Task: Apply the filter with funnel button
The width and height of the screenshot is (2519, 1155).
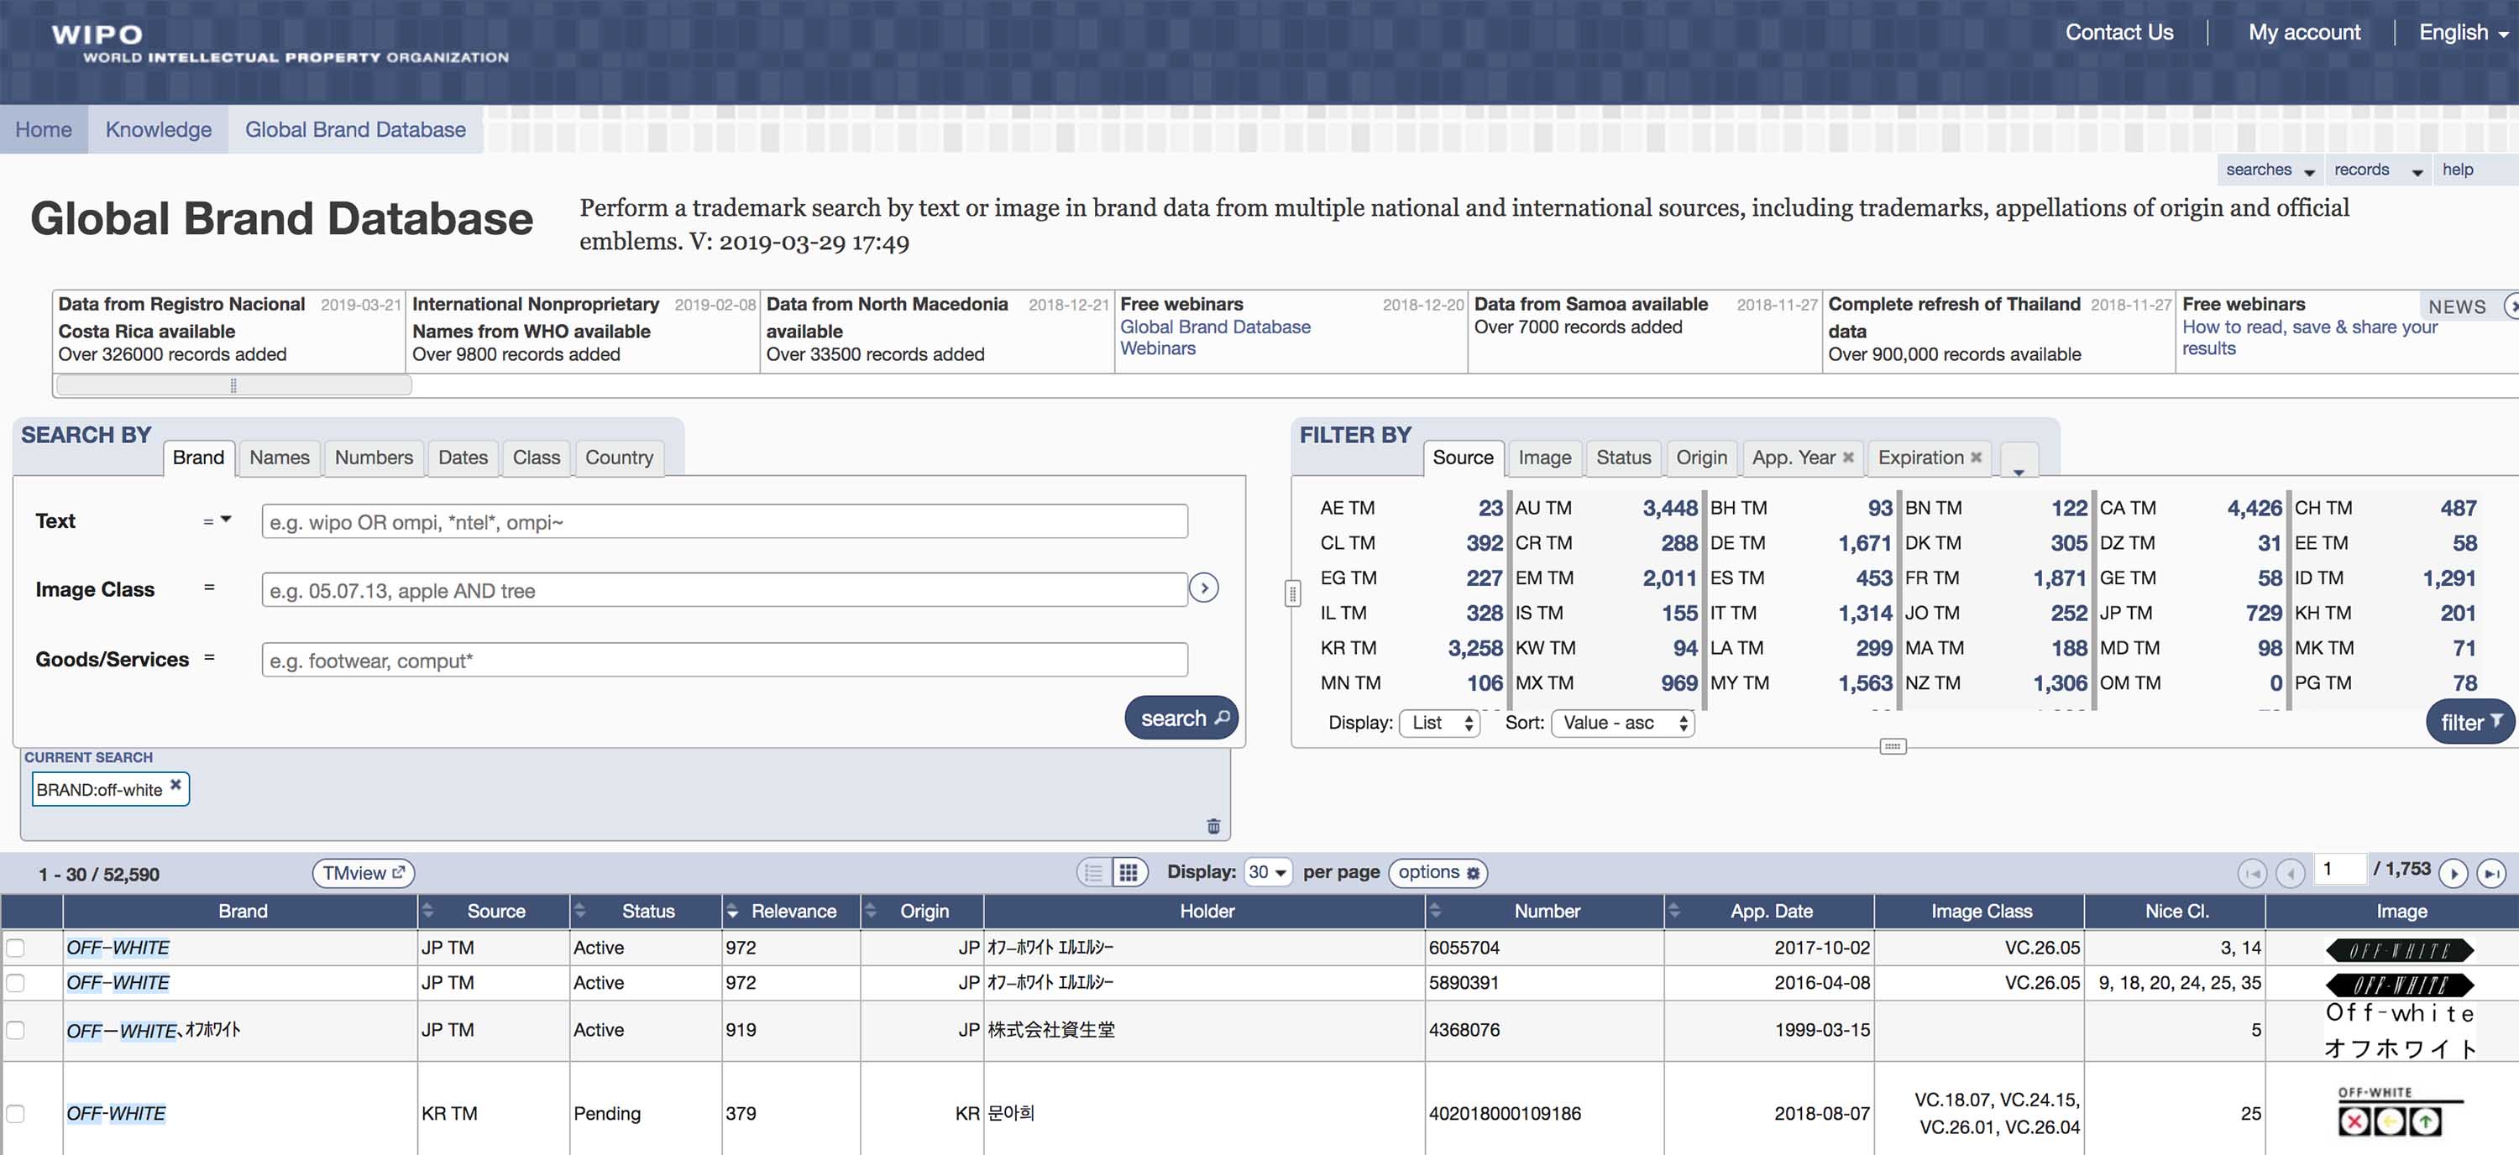Action: (x=2470, y=722)
